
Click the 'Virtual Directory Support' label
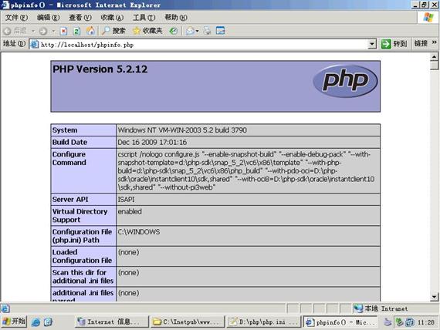[80, 216]
